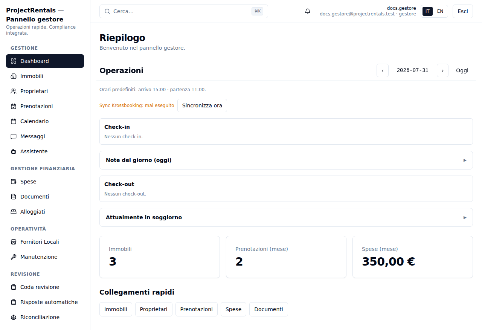The image size is (482, 330).
Task: Go to the previous day with the left chevron
Action: 383,70
